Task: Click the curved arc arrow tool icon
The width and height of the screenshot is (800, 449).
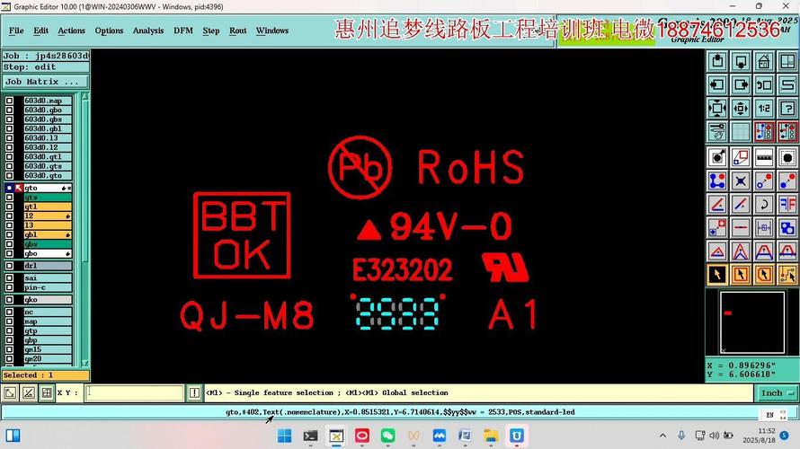Action: coord(764,204)
